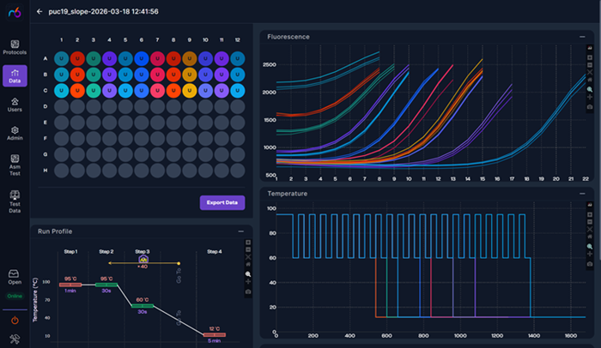The height and width of the screenshot is (348, 601).
Task: Collapse the Run Profile panel
Action: pos(240,231)
